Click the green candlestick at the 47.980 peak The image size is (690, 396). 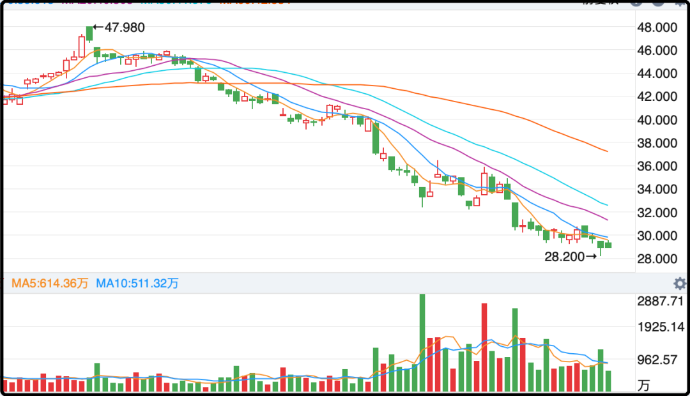point(89,34)
